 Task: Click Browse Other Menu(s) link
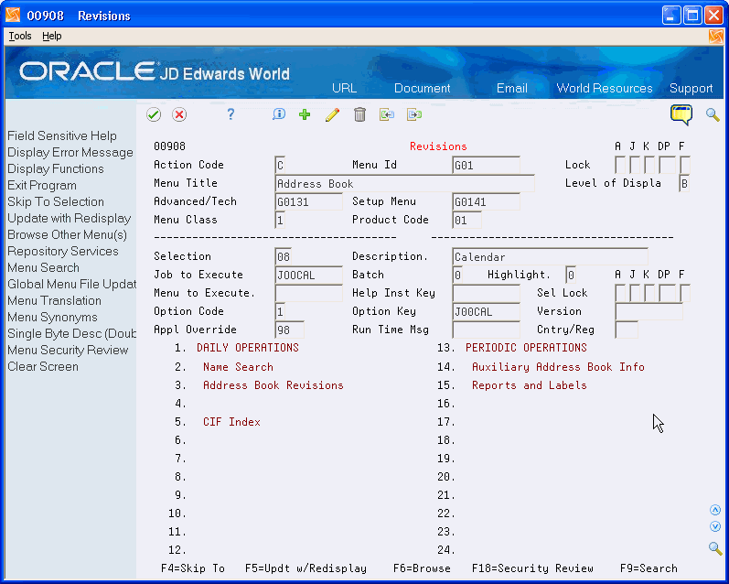pos(67,235)
